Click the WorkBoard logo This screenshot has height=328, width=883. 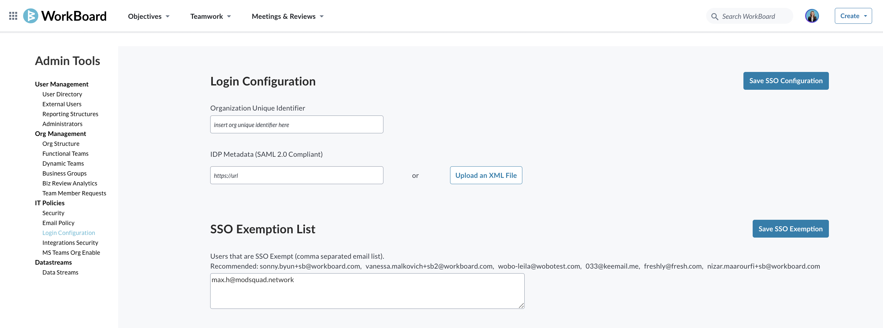pyautogui.click(x=65, y=16)
